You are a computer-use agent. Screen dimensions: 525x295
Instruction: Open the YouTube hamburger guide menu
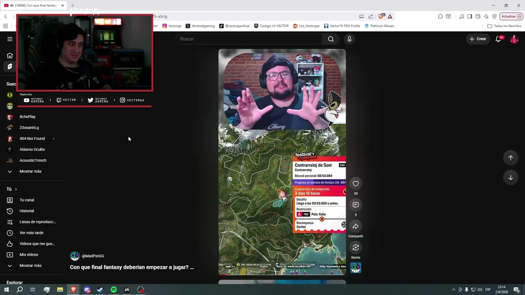pyautogui.click(x=10, y=39)
